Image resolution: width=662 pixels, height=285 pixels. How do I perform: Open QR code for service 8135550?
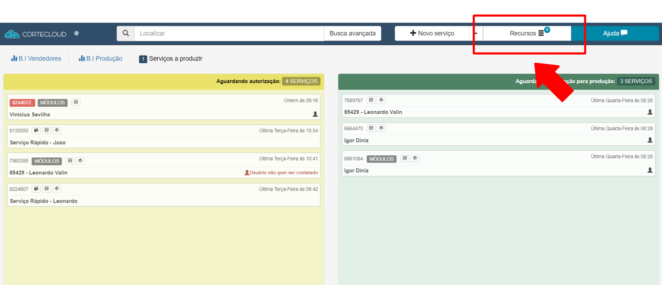[x=47, y=130]
